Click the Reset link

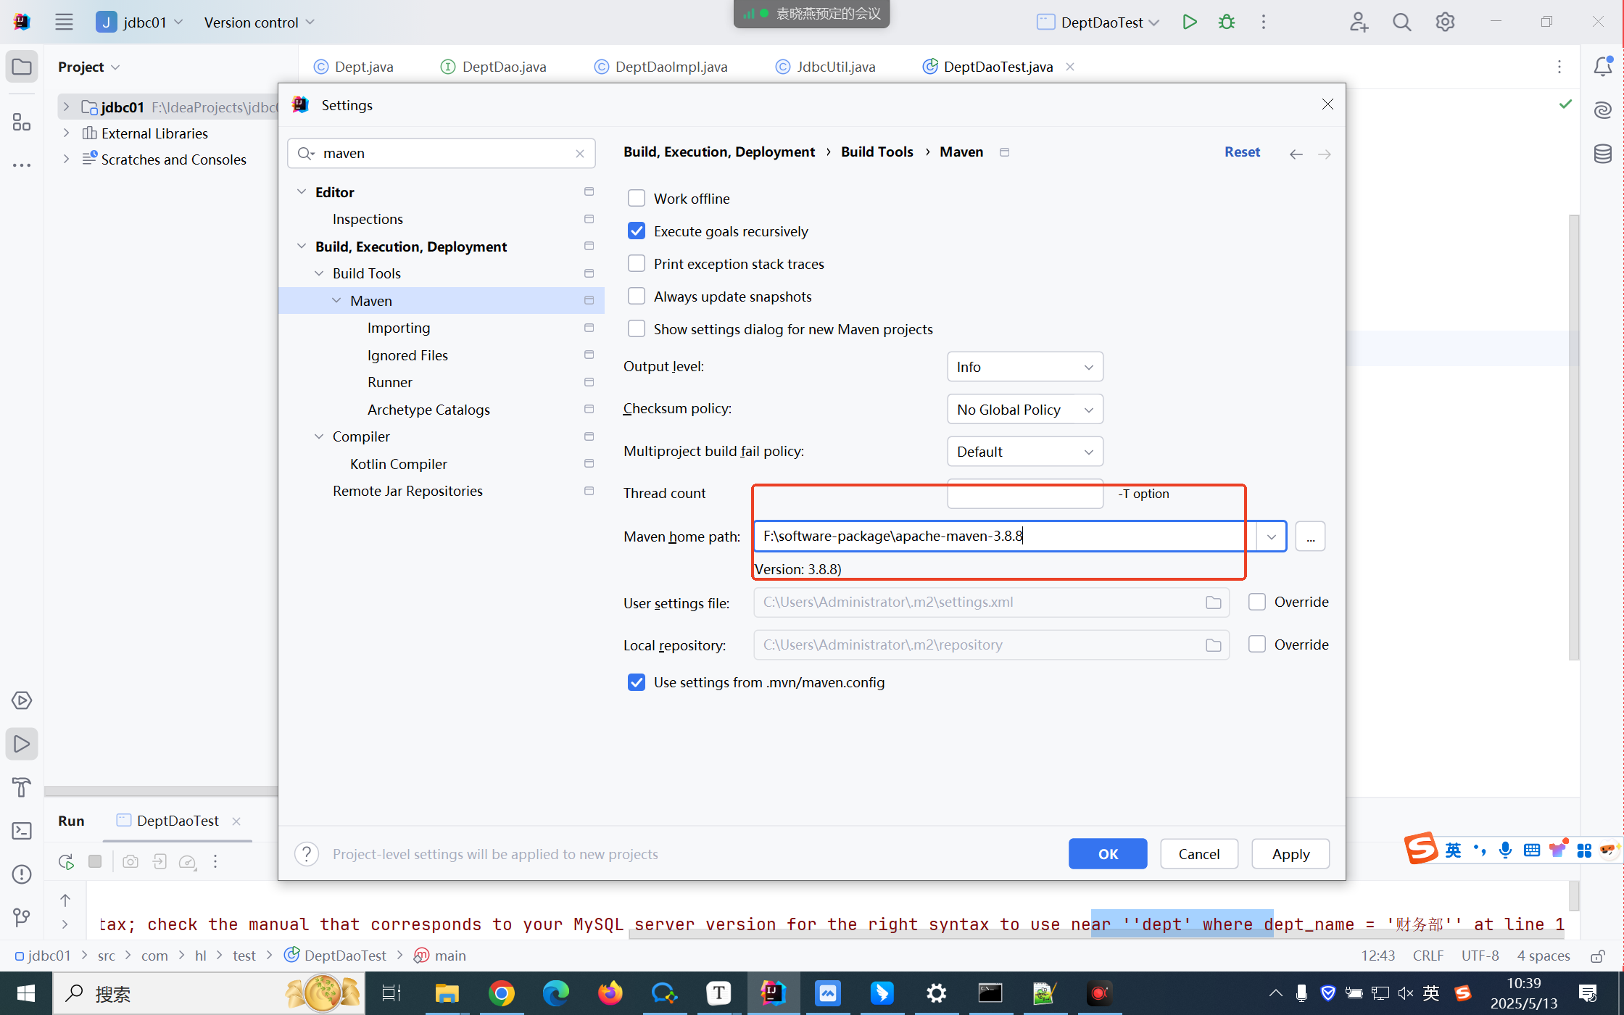(1241, 152)
